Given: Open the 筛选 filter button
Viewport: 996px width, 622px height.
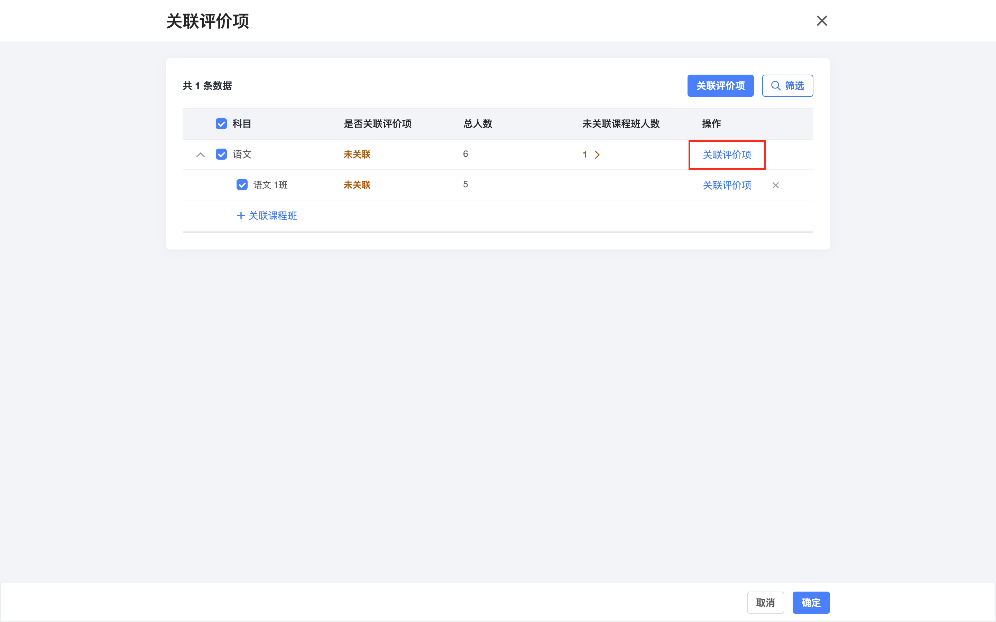Looking at the screenshot, I should 787,86.
